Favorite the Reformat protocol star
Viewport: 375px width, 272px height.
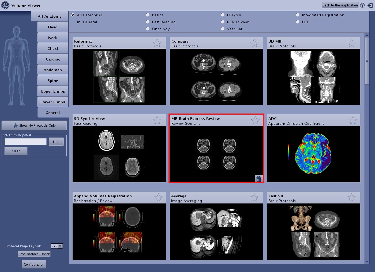pyautogui.click(x=157, y=43)
